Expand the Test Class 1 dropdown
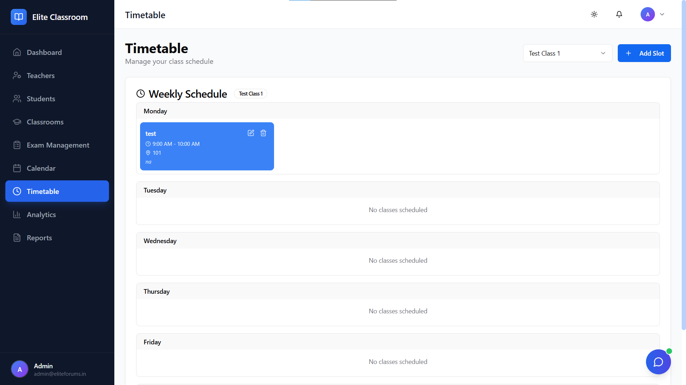Image resolution: width=686 pixels, height=385 pixels. (567, 53)
